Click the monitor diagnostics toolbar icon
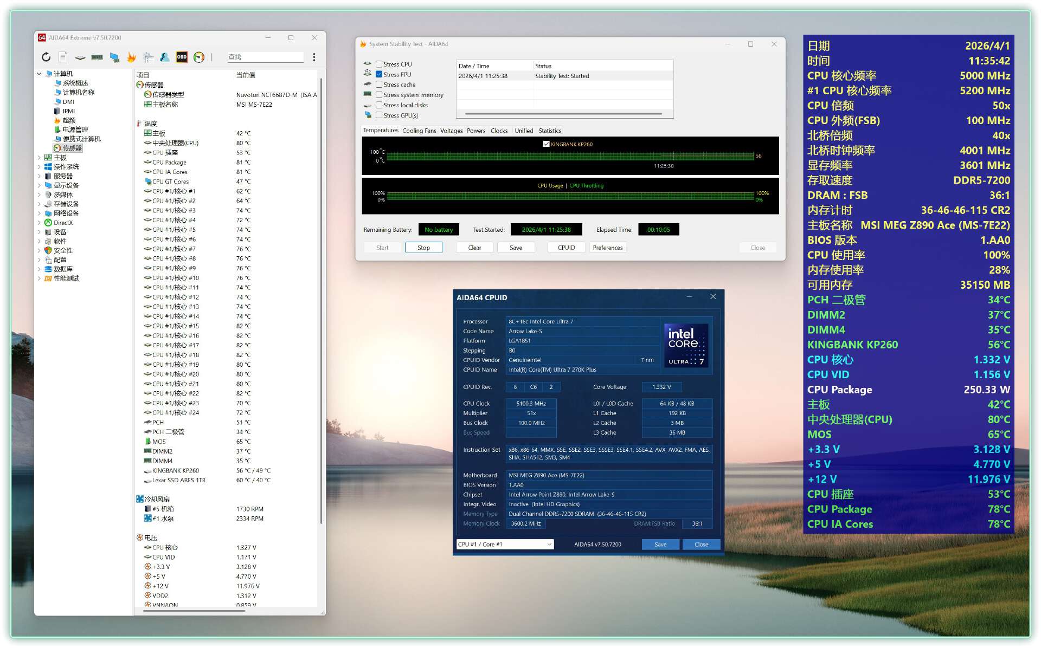Image resolution: width=1041 pixels, height=648 pixels. point(114,57)
